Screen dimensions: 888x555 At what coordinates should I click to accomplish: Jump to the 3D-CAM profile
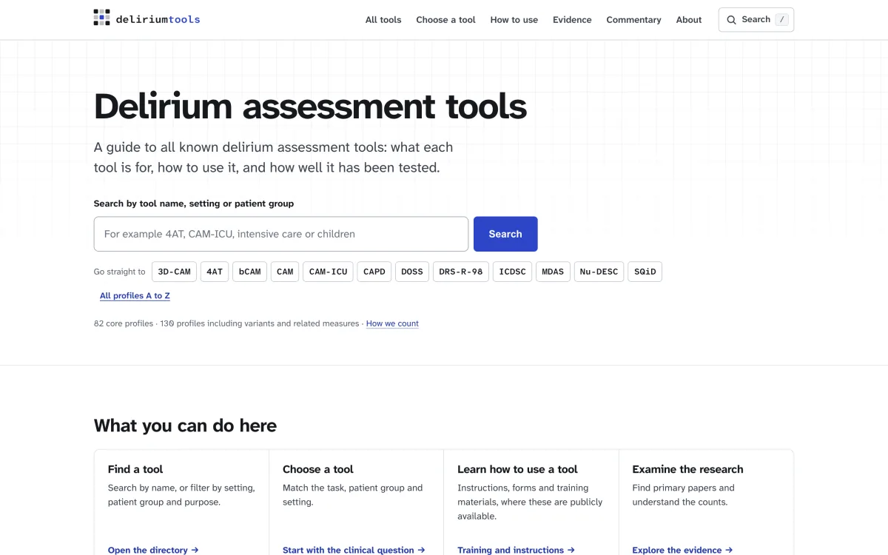pyautogui.click(x=175, y=272)
